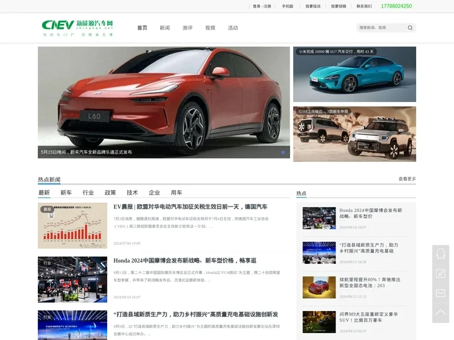Viewport: 454px width, 340px height.
Task: Click the date 2024/07/04 10:00
Action: [x=127, y=244]
